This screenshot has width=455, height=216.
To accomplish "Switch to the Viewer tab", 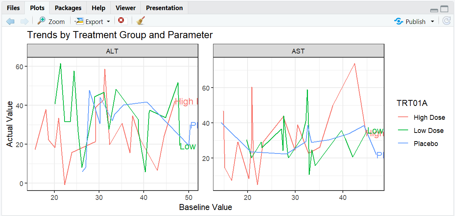I will pos(126,8).
